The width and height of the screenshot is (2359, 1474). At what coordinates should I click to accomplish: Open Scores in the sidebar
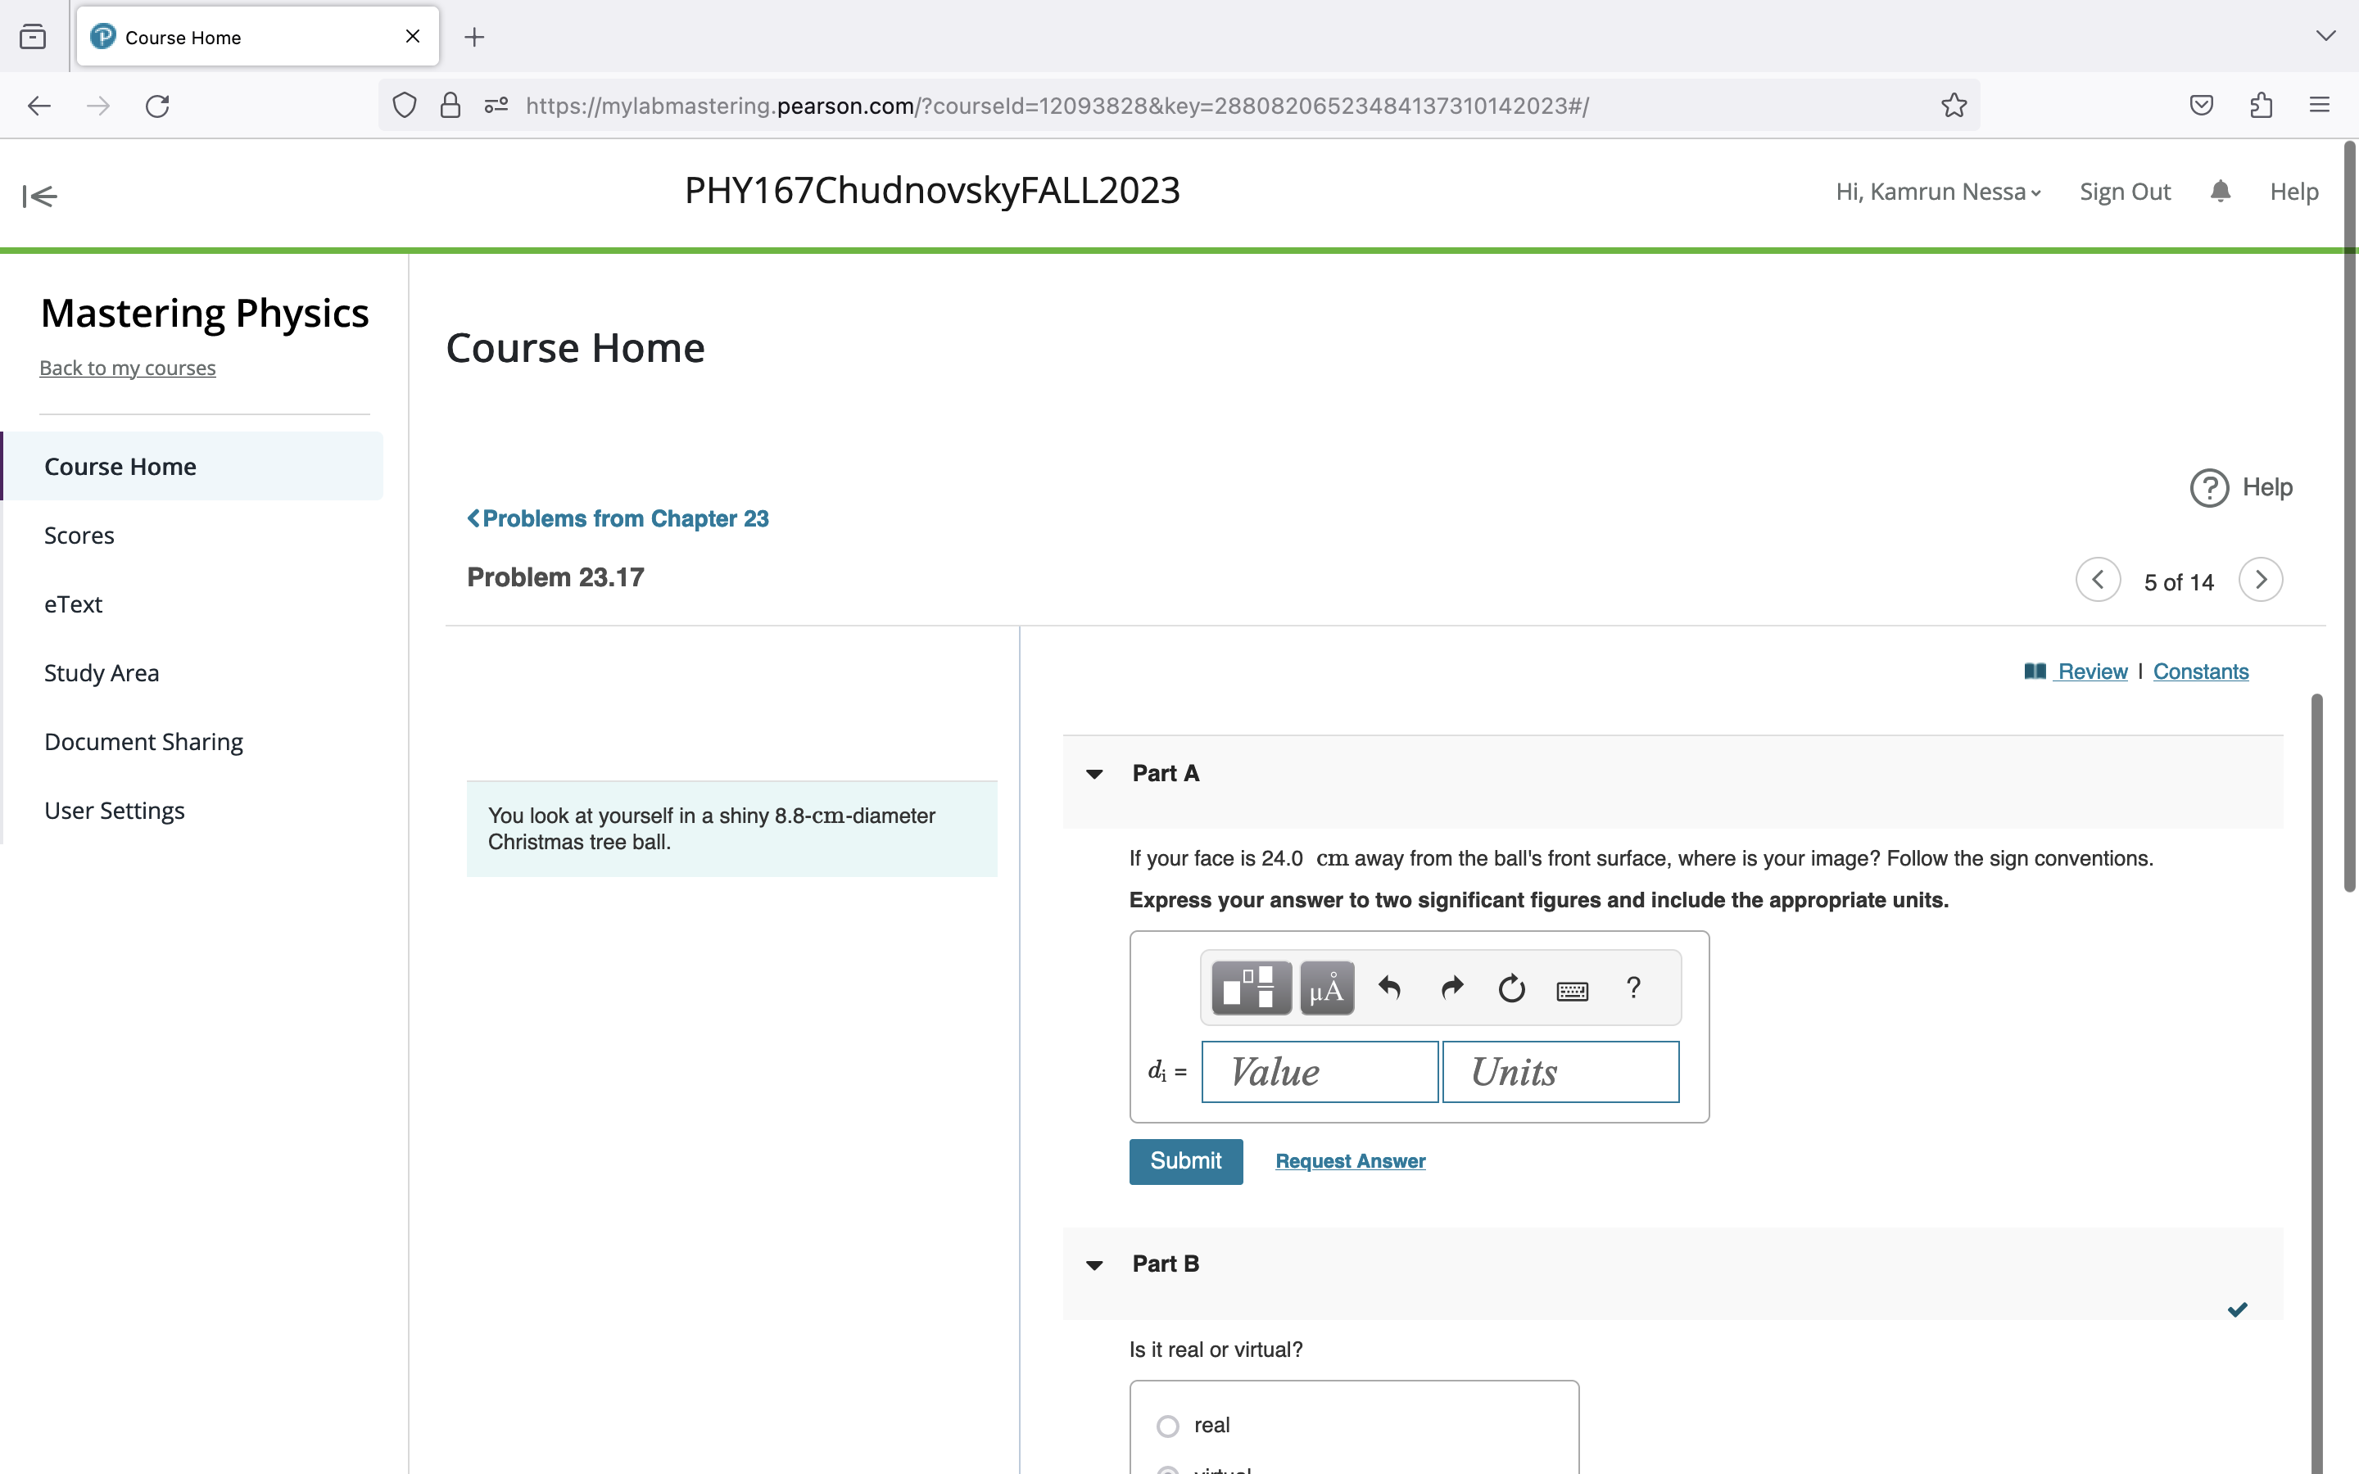(x=79, y=536)
